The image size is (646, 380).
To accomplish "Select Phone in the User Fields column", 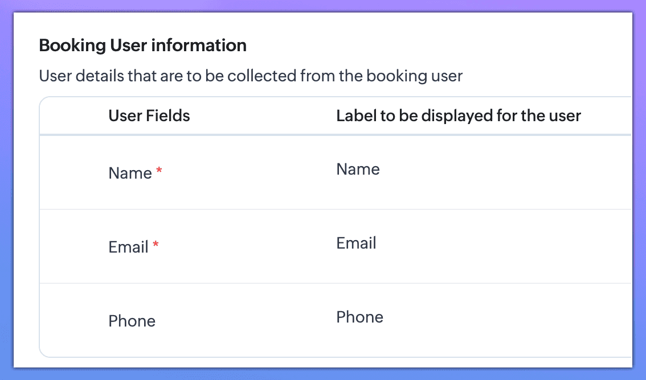I will tap(132, 321).
